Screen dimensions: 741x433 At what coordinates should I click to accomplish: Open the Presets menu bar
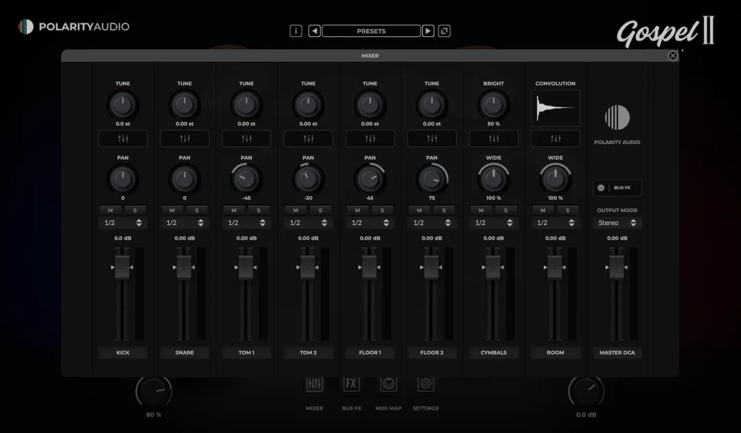click(371, 31)
